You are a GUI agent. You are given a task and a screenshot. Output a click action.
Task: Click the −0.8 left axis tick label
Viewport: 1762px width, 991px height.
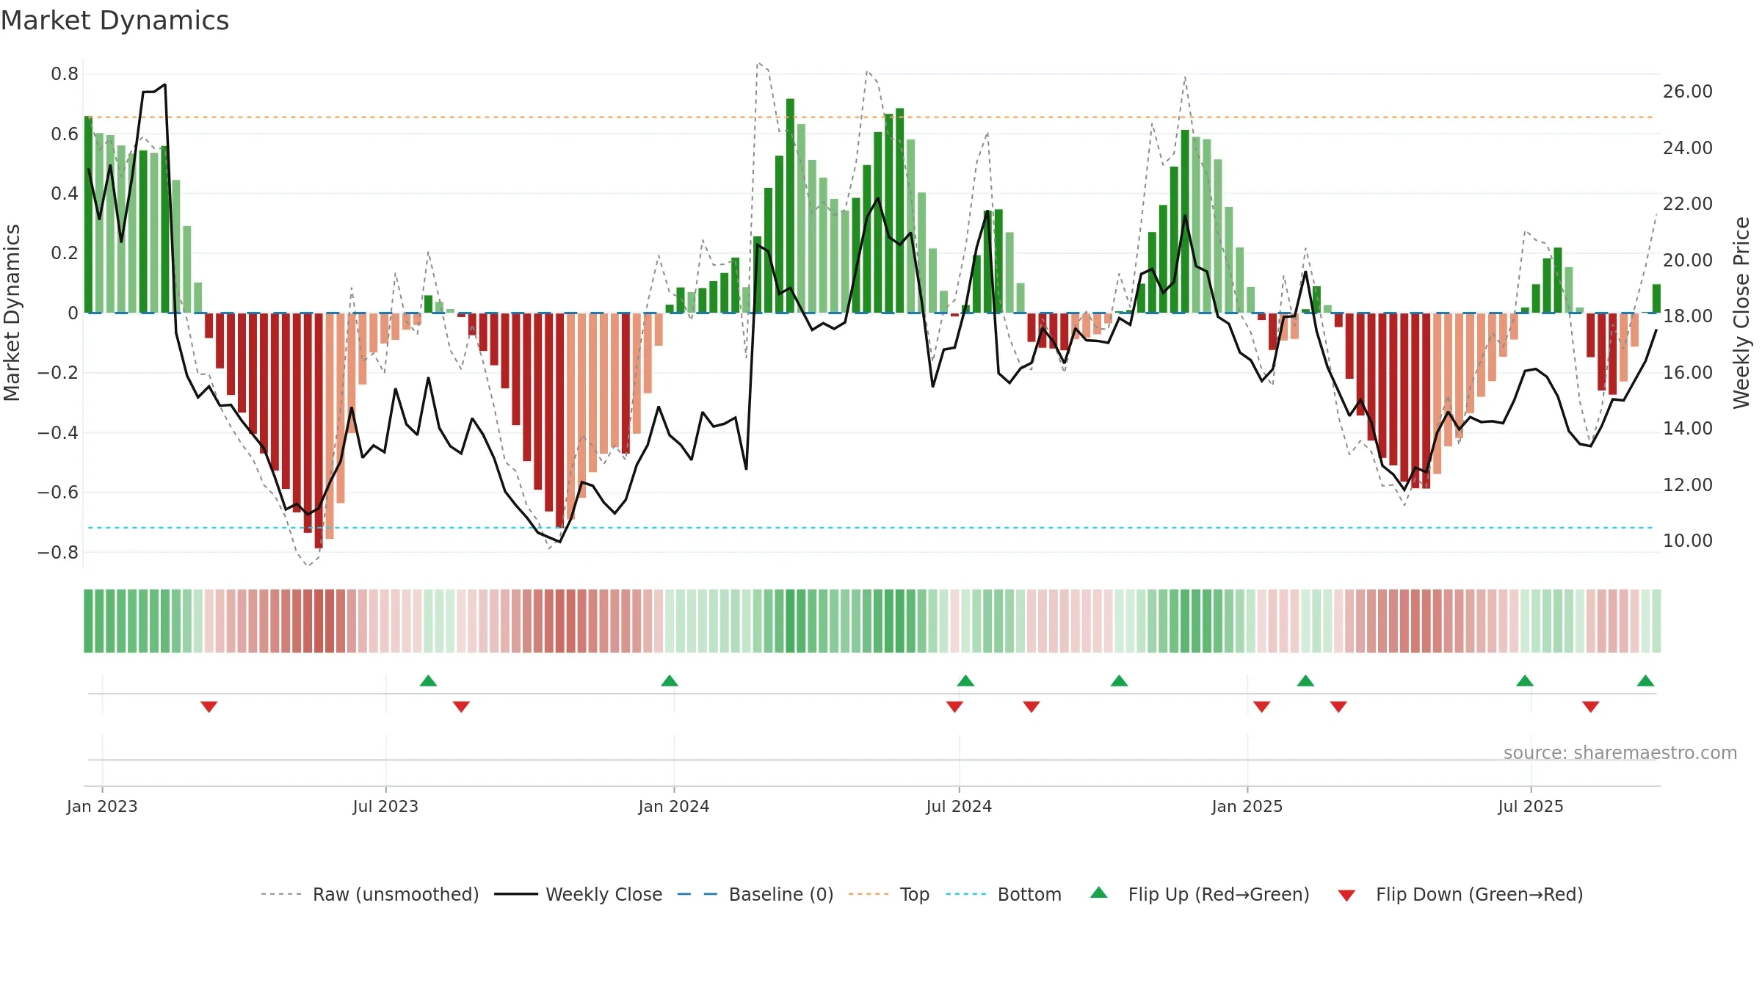58,552
